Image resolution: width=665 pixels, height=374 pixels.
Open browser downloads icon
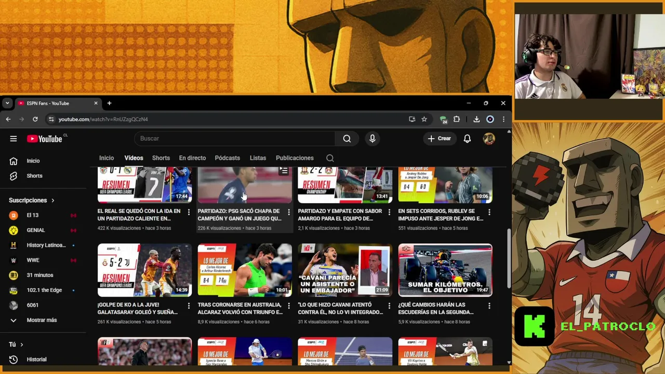(x=476, y=119)
